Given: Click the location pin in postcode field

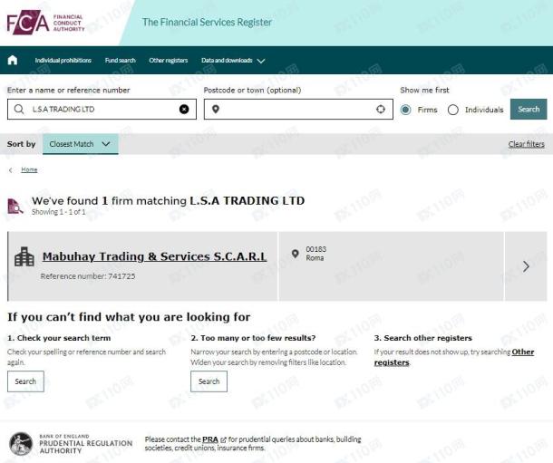Looking at the screenshot, I should pos(216,110).
